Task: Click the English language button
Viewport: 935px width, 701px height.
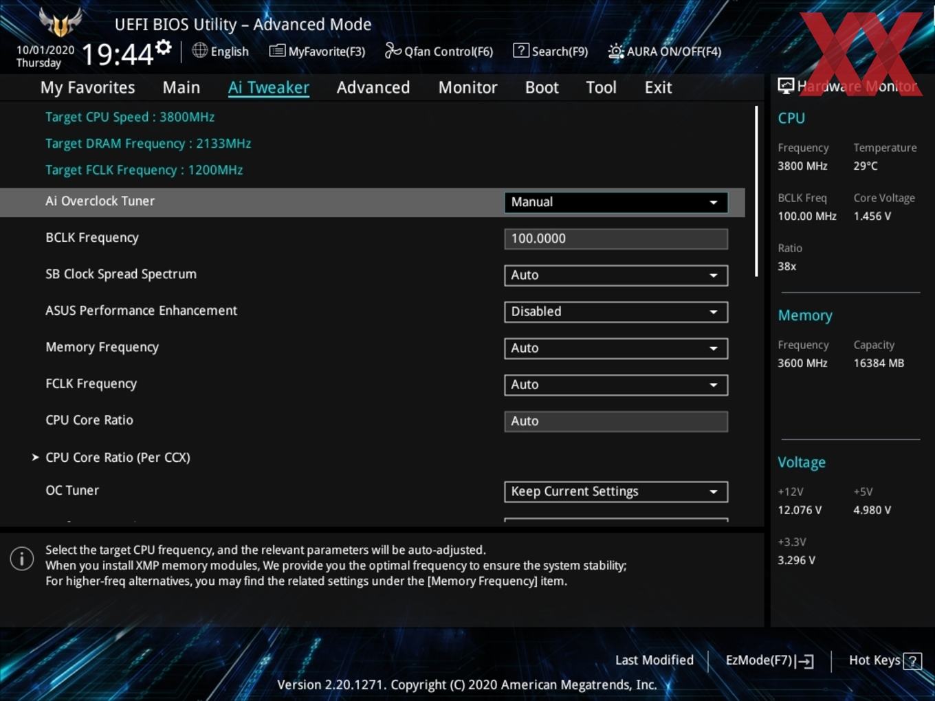Action: (221, 51)
